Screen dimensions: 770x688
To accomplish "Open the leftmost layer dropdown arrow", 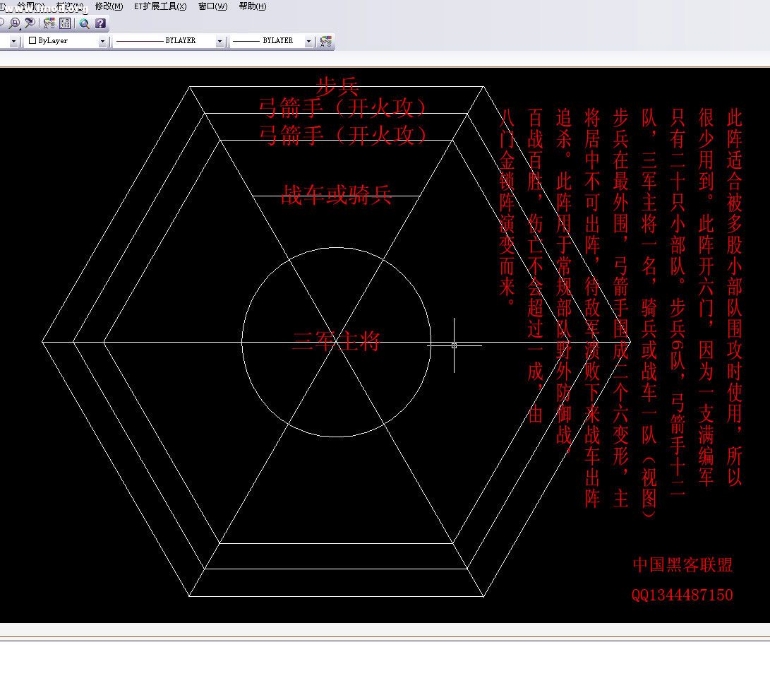I will (14, 42).
